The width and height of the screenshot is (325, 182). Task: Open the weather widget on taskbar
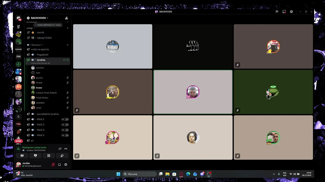pos(25,174)
